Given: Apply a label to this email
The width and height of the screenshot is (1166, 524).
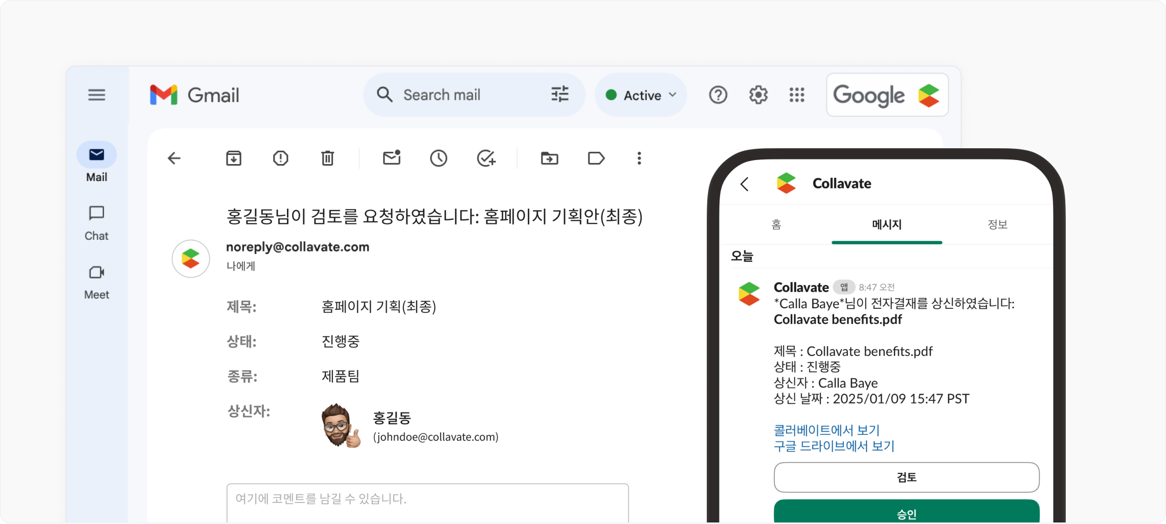Looking at the screenshot, I should [x=596, y=158].
